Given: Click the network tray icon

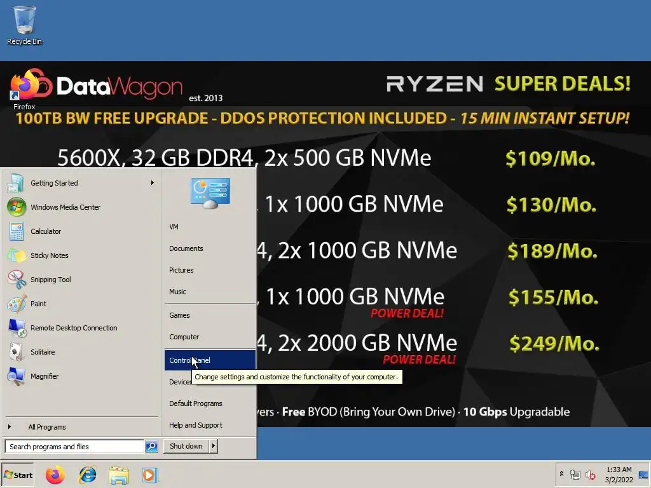Looking at the screenshot, I should point(575,475).
